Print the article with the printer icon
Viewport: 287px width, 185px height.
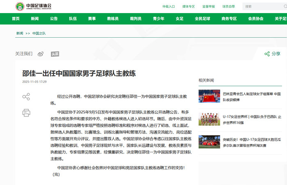[26, 113]
